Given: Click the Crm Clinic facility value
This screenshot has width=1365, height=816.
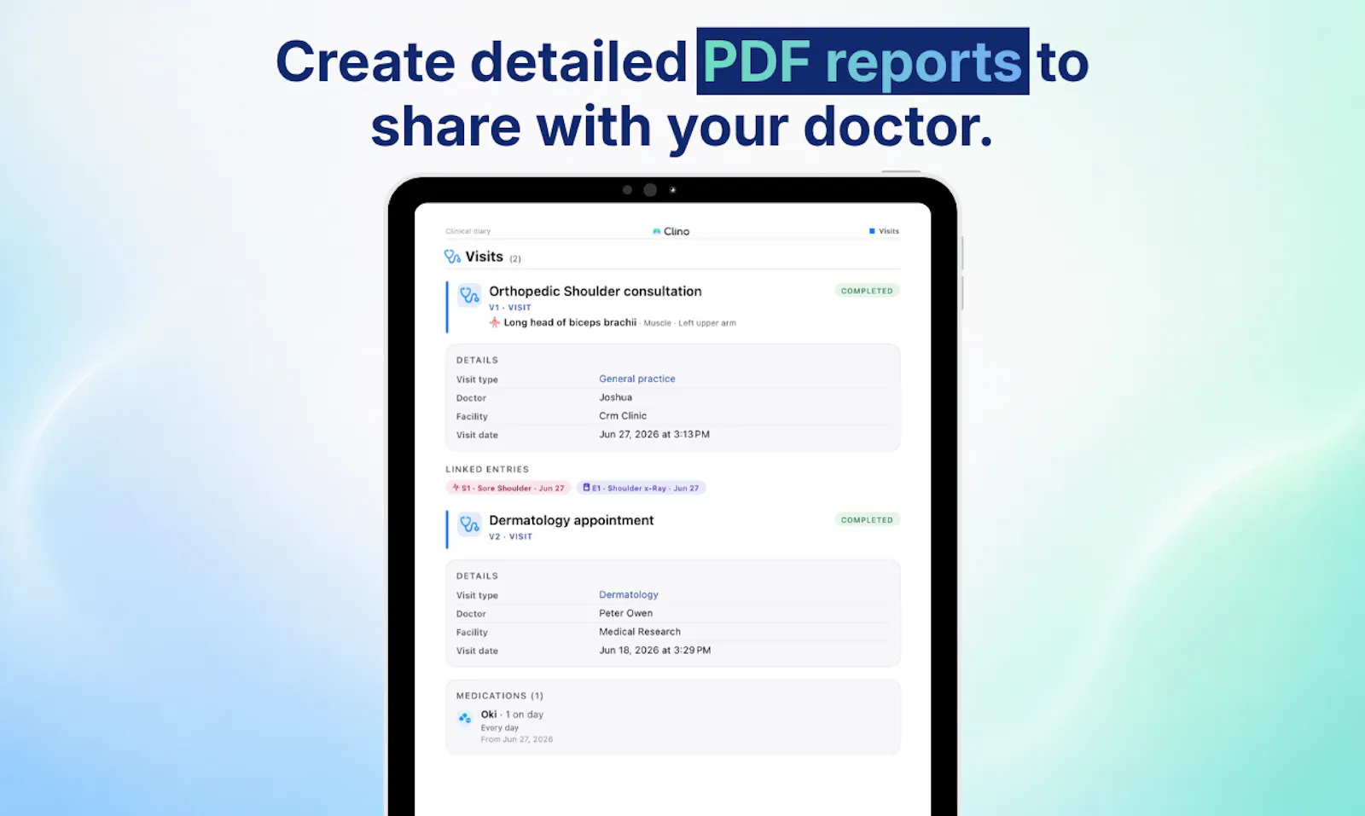Looking at the screenshot, I should coord(623,416).
